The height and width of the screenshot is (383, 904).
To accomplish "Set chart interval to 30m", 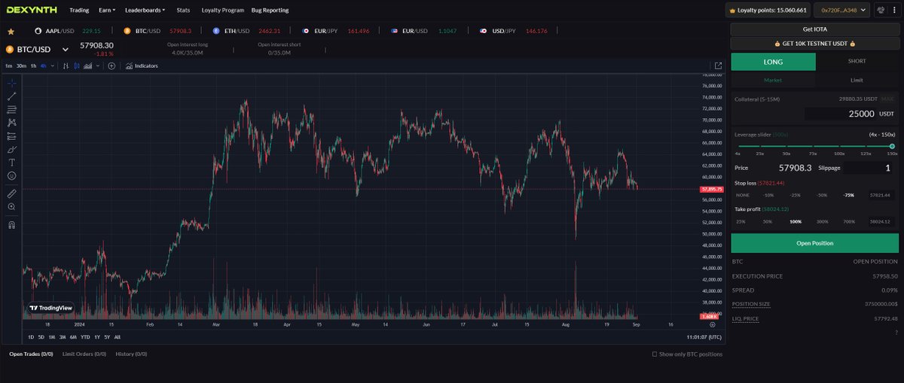I will click(21, 66).
